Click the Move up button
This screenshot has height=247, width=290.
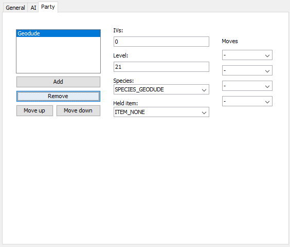click(34, 110)
